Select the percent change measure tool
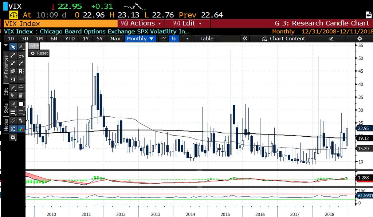 (x=21, y=55)
